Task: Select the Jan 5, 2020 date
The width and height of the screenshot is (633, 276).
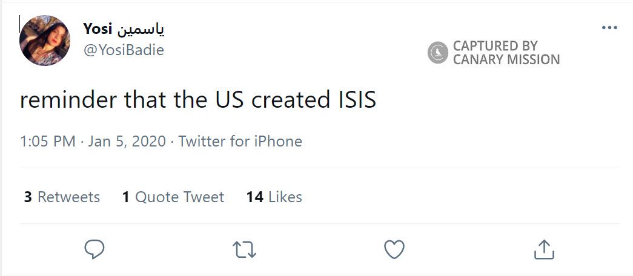Action: 127,142
